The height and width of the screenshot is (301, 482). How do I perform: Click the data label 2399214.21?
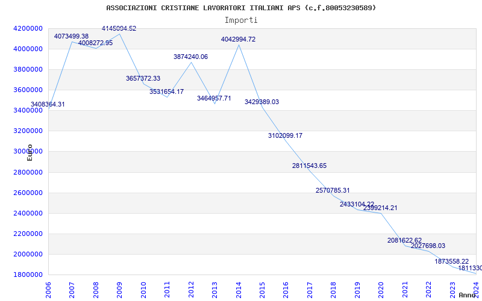380,208
